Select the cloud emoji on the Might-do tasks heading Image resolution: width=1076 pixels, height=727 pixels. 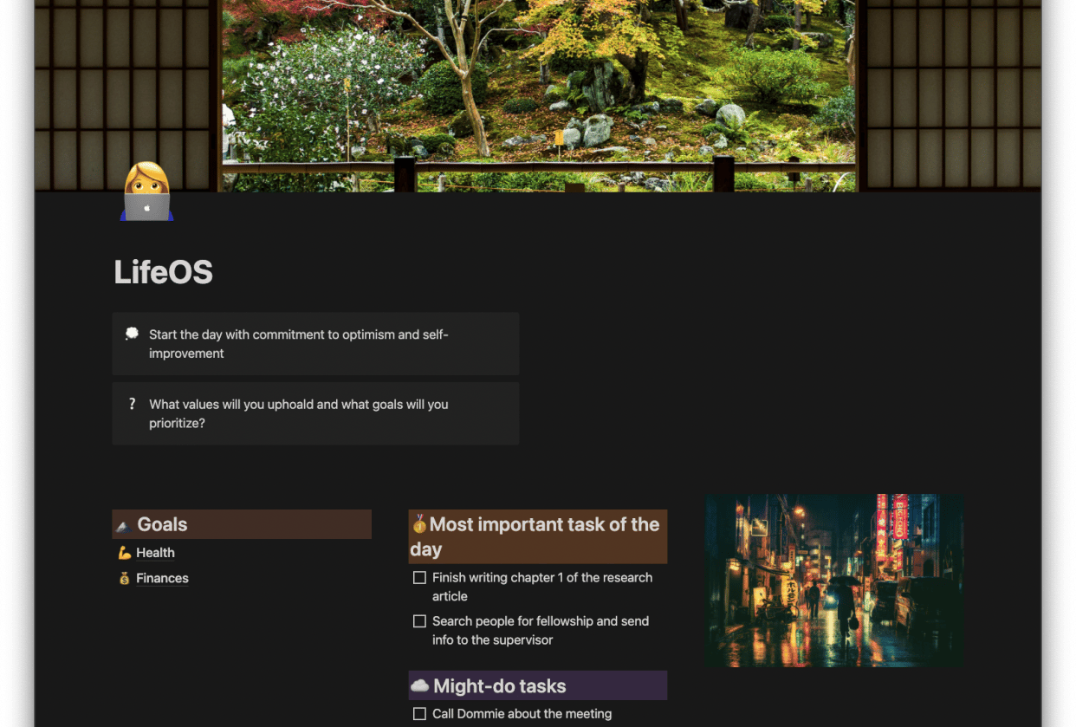click(x=418, y=685)
